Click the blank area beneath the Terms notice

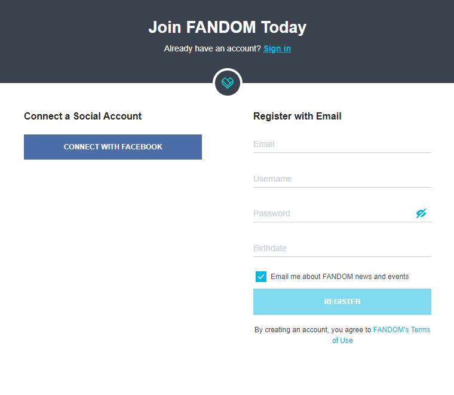pyautogui.click(x=342, y=370)
